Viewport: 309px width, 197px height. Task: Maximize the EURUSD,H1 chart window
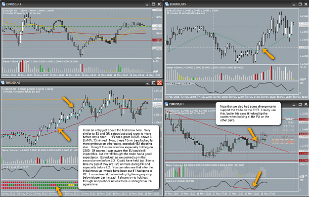(300, 104)
